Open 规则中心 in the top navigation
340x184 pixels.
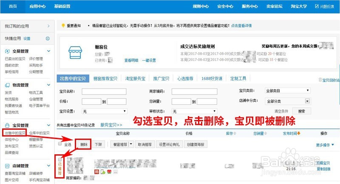tap(201, 6)
